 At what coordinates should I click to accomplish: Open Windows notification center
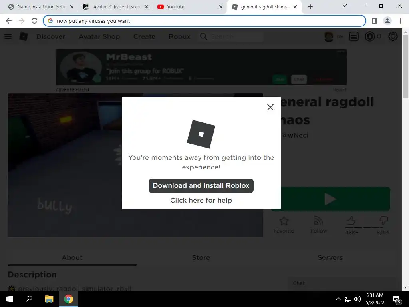pos(396,299)
